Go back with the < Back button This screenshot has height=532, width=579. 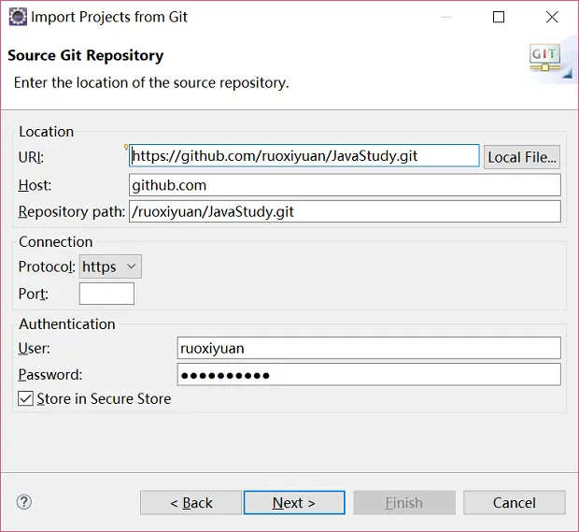pos(191,503)
